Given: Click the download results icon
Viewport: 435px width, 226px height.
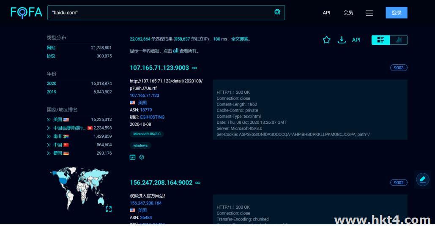Looking at the screenshot, I should coord(342,40).
